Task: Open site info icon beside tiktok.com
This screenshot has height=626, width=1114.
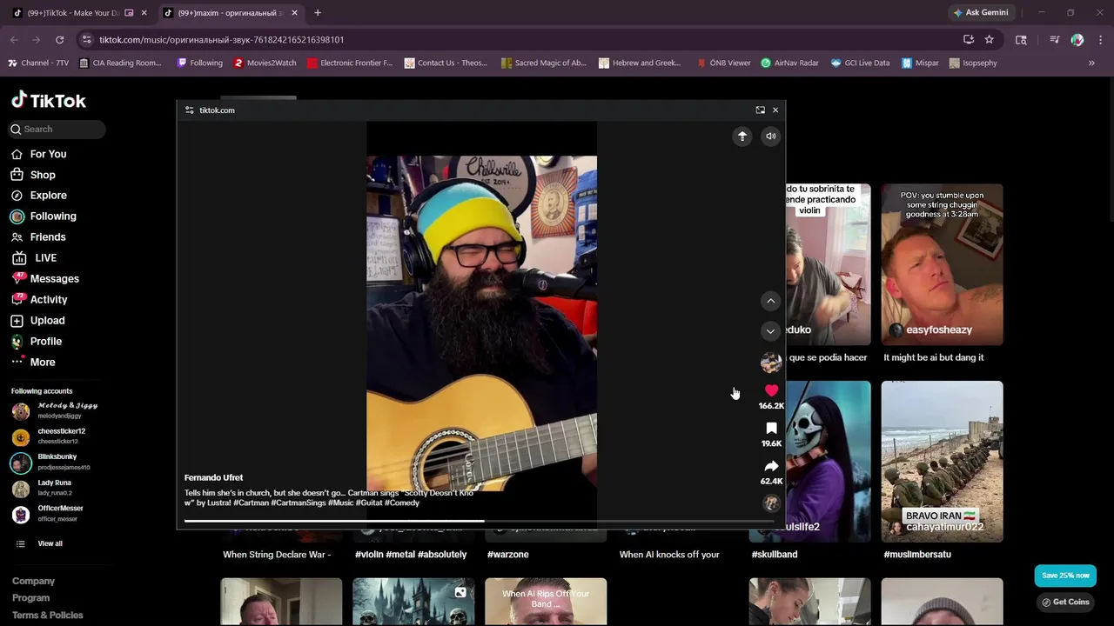Action: click(190, 110)
